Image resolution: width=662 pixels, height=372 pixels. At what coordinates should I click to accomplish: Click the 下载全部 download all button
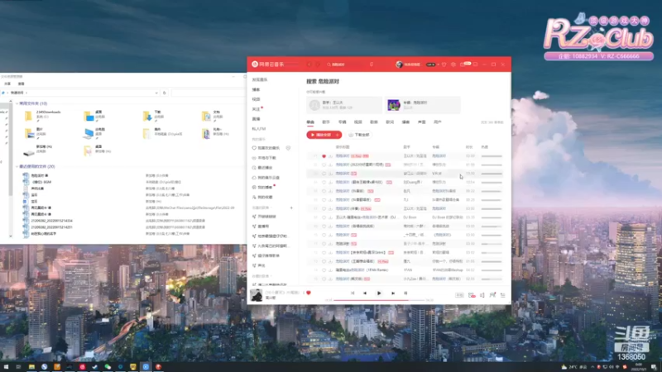359,135
